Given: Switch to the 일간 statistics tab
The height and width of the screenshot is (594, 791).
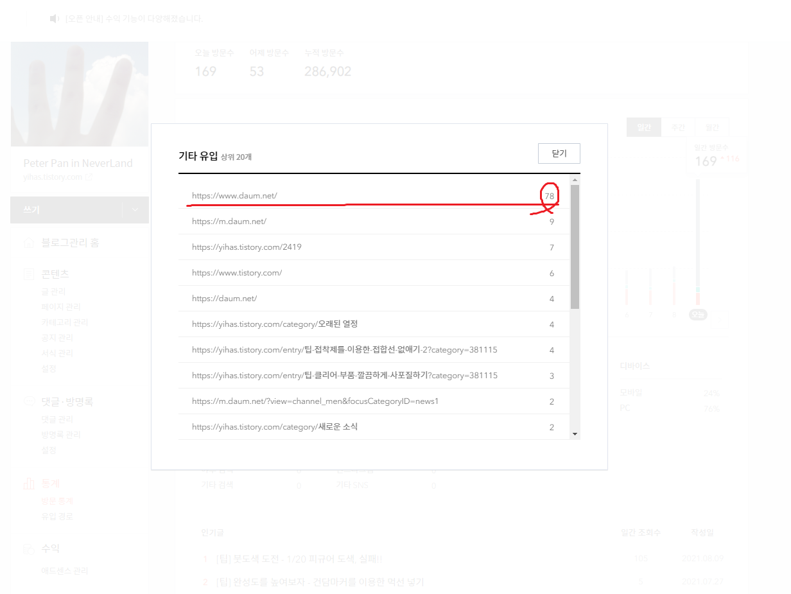Looking at the screenshot, I should pos(644,127).
